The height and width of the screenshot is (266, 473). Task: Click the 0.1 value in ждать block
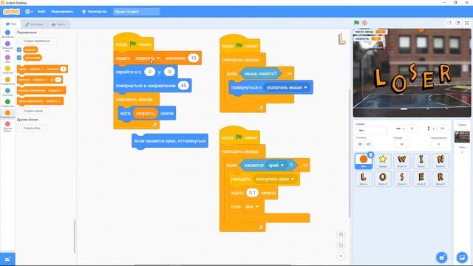pos(252,193)
